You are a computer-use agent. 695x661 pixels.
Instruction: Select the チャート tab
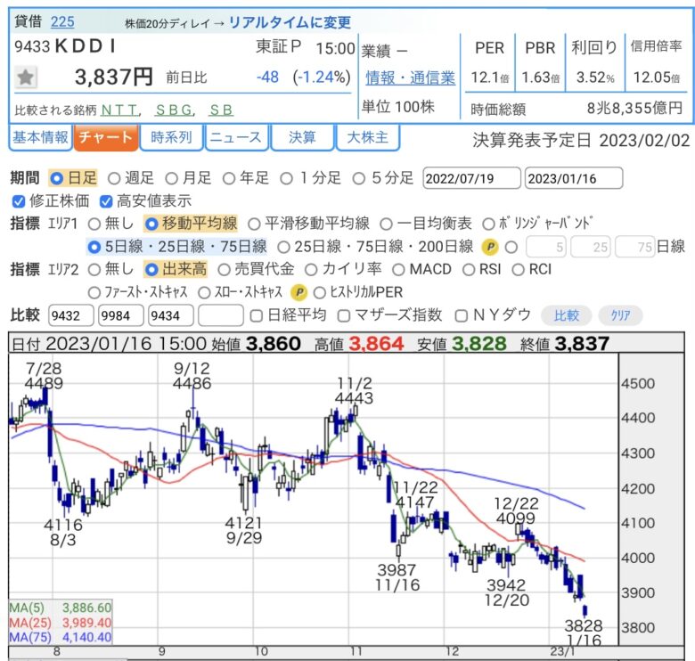click(106, 137)
